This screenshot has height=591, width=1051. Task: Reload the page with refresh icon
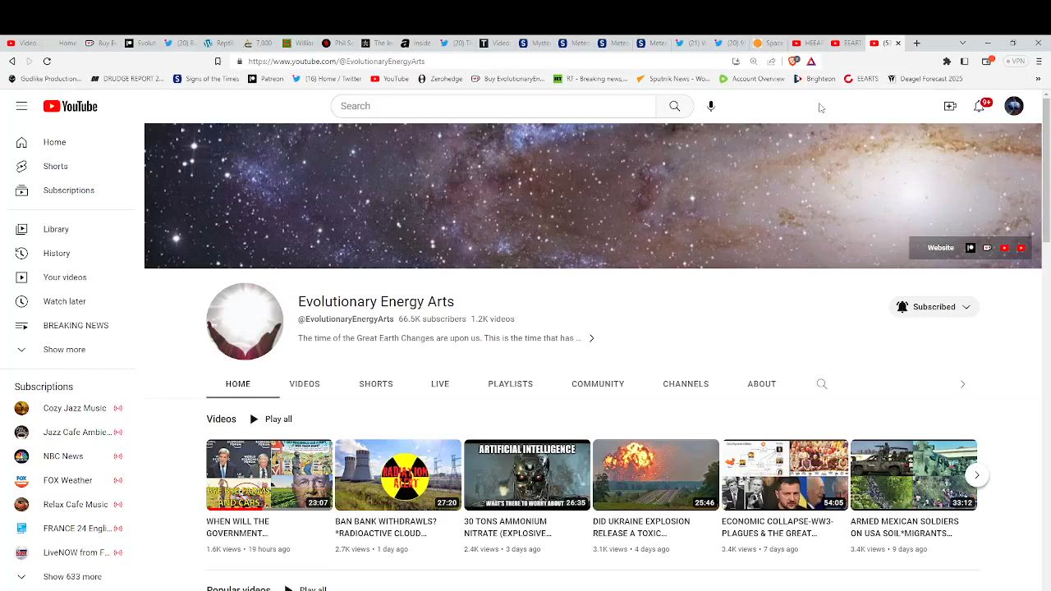point(47,62)
